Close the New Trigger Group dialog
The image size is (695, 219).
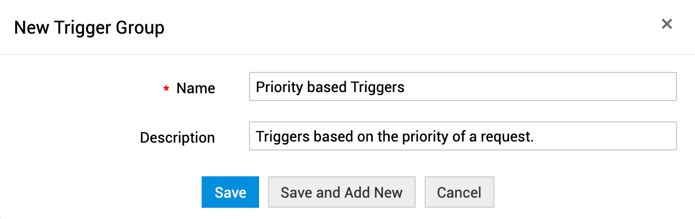point(667,24)
